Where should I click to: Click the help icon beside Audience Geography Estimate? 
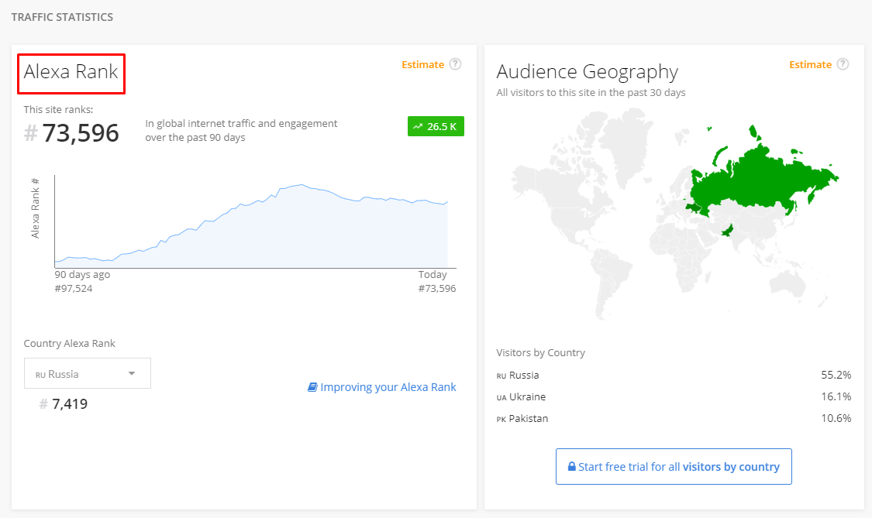843,64
